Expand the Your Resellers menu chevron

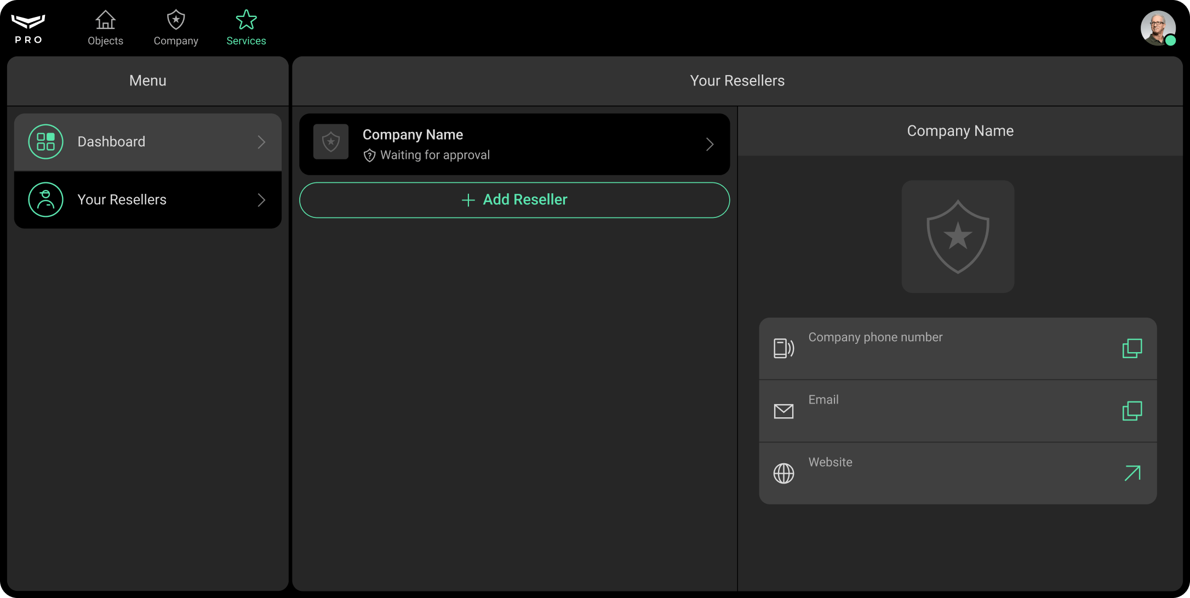[261, 200]
